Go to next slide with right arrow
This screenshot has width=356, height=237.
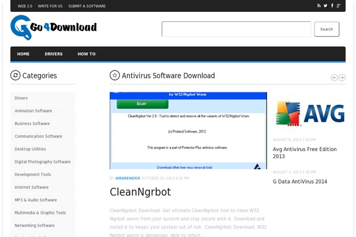342,78
